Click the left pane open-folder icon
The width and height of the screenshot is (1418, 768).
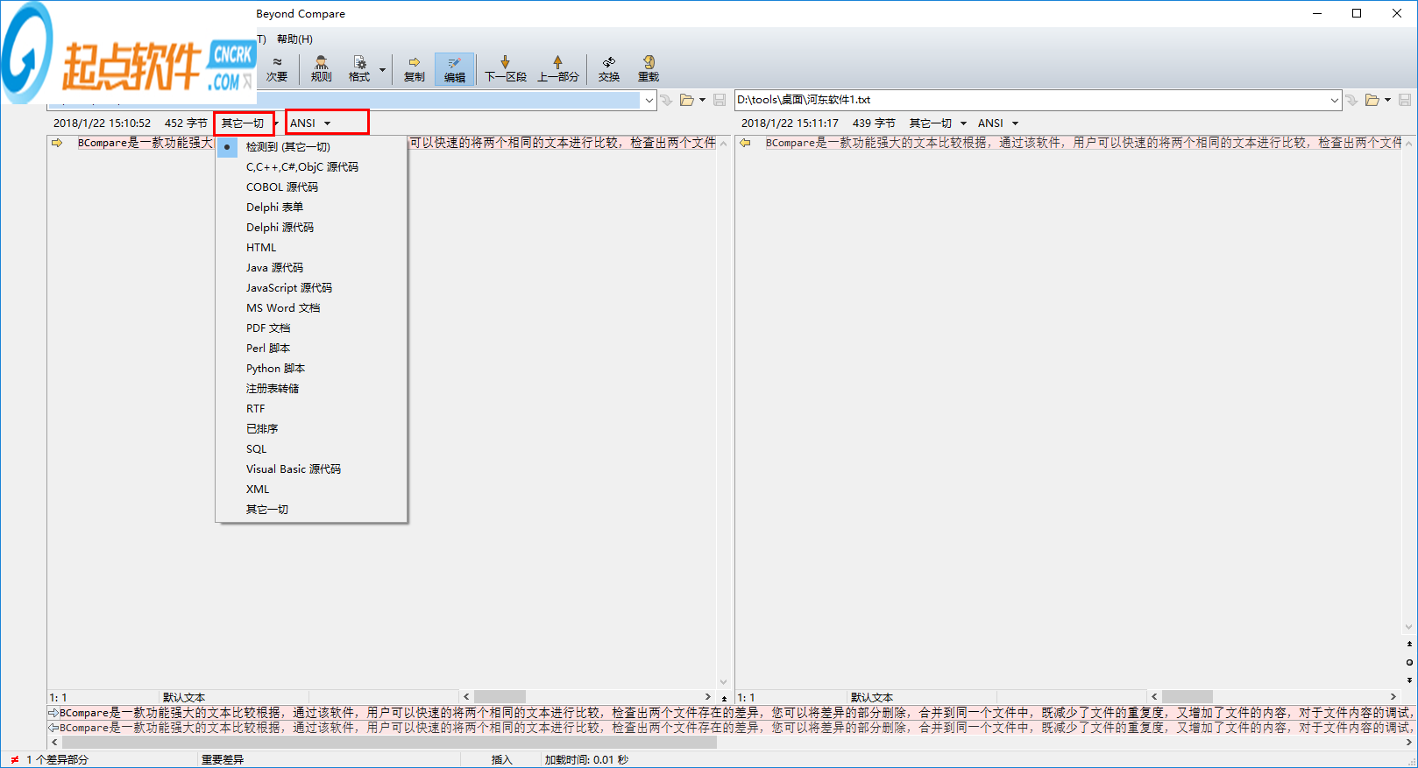[687, 100]
